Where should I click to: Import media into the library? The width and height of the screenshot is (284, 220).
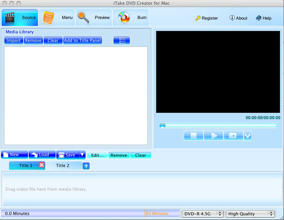click(14, 40)
